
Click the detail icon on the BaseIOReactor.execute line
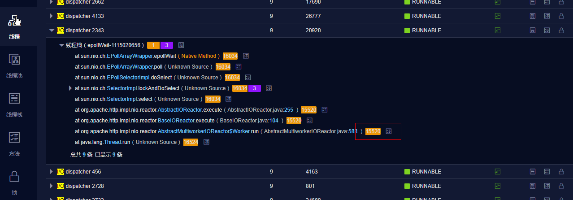309,121
